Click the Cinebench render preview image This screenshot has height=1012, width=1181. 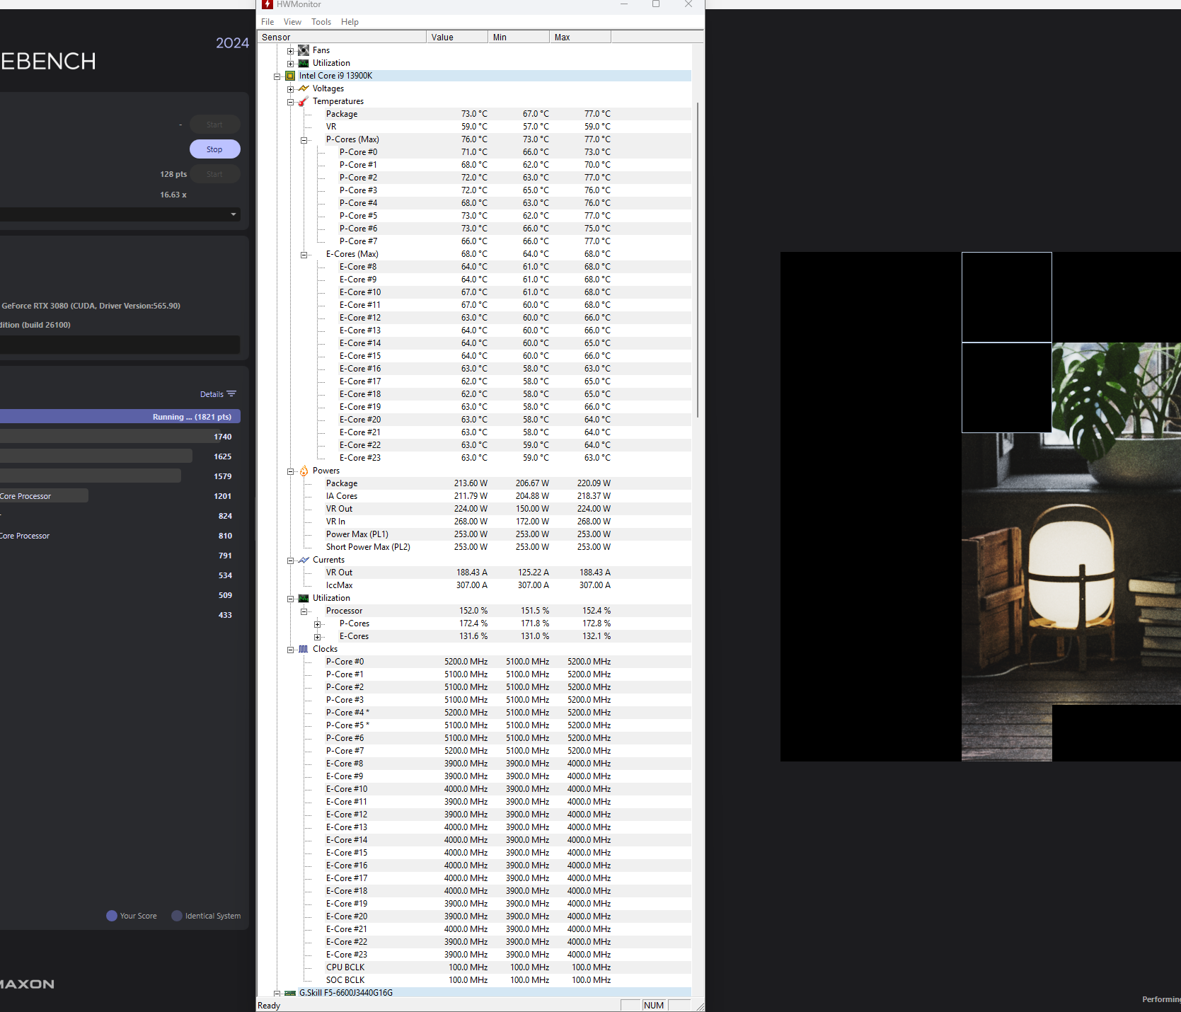click(x=981, y=507)
